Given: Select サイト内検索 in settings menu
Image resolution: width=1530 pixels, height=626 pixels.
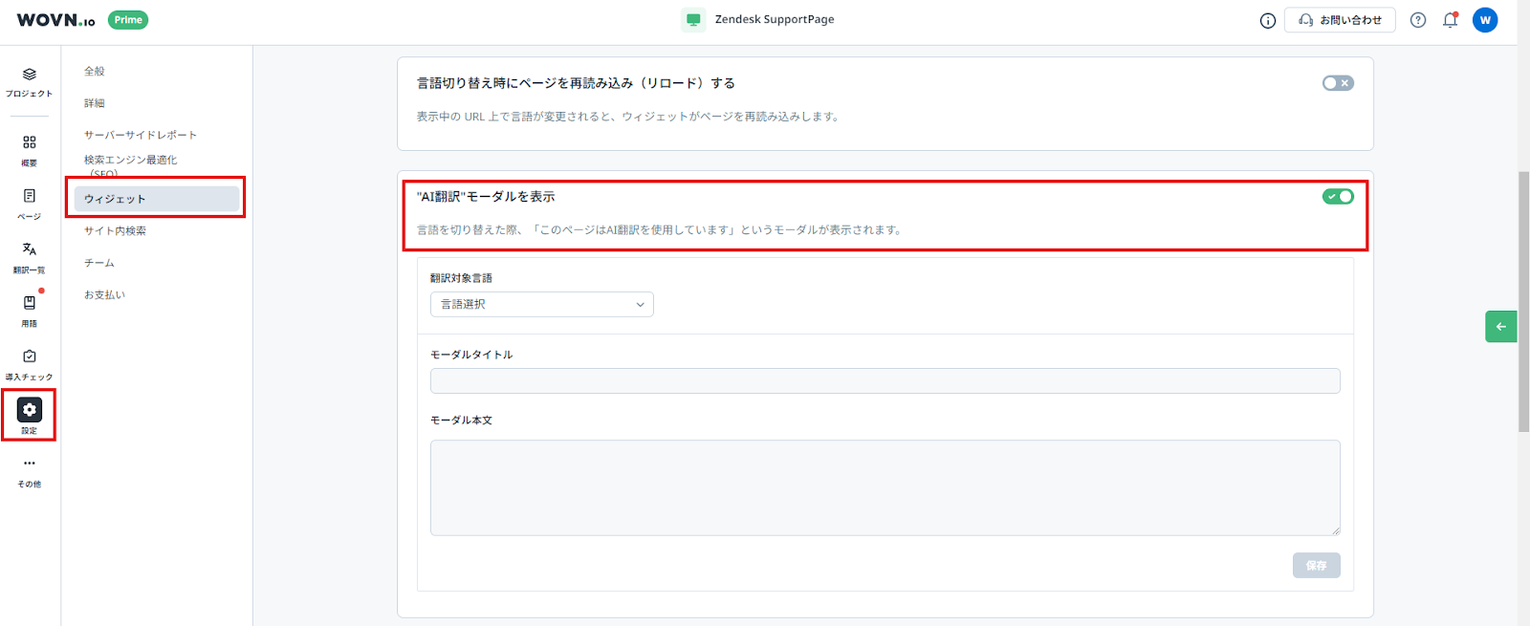Looking at the screenshot, I should [x=115, y=231].
